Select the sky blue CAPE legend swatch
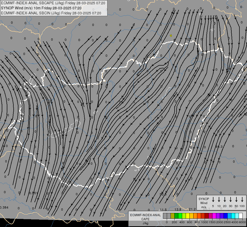Viewport: 247px width, 227px height. click(230, 216)
